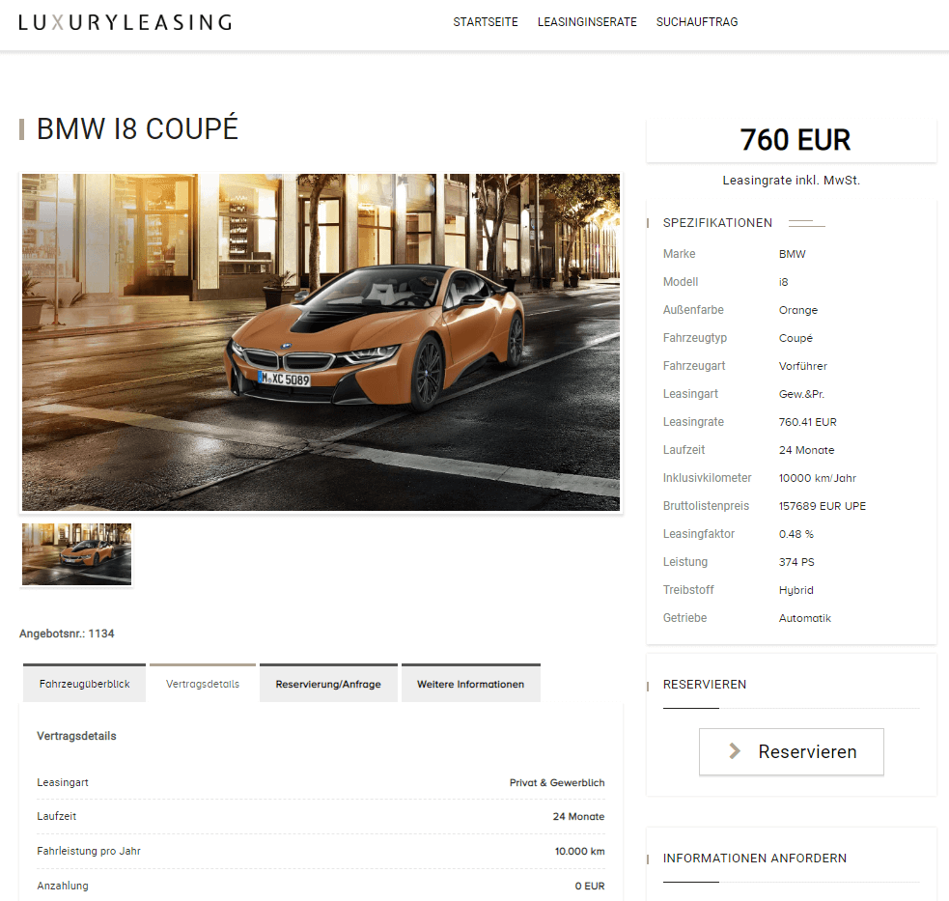This screenshot has height=901, width=949.
Task: Click the Anzahlung value '0 EUR'
Action: coord(590,886)
